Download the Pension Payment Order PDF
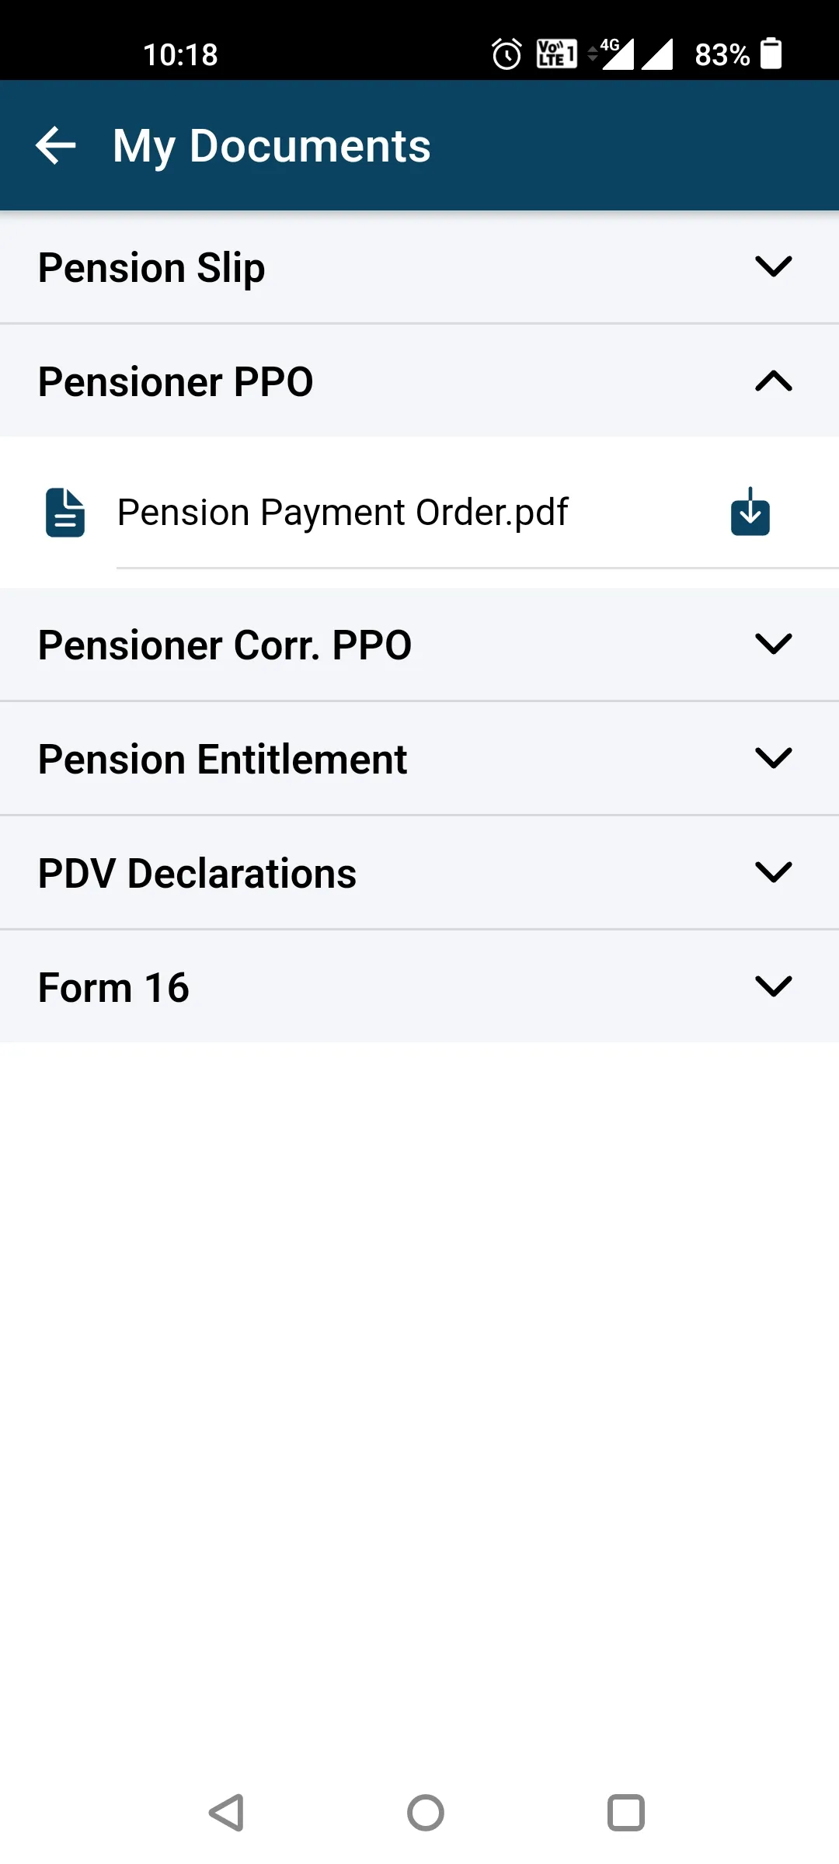Image resolution: width=839 pixels, height=1864 pixels. tap(750, 513)
